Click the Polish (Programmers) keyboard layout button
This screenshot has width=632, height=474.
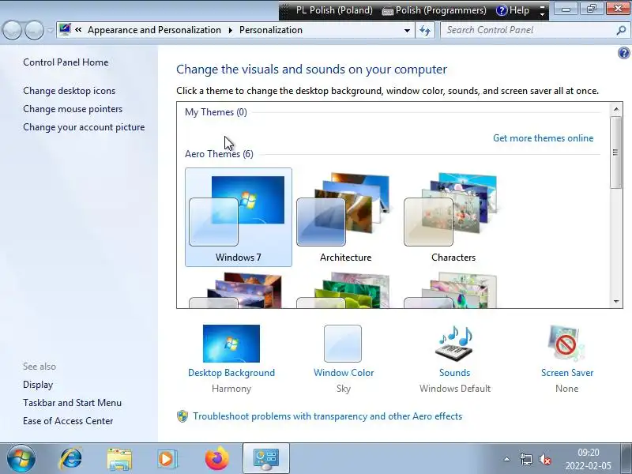point(434,10)
